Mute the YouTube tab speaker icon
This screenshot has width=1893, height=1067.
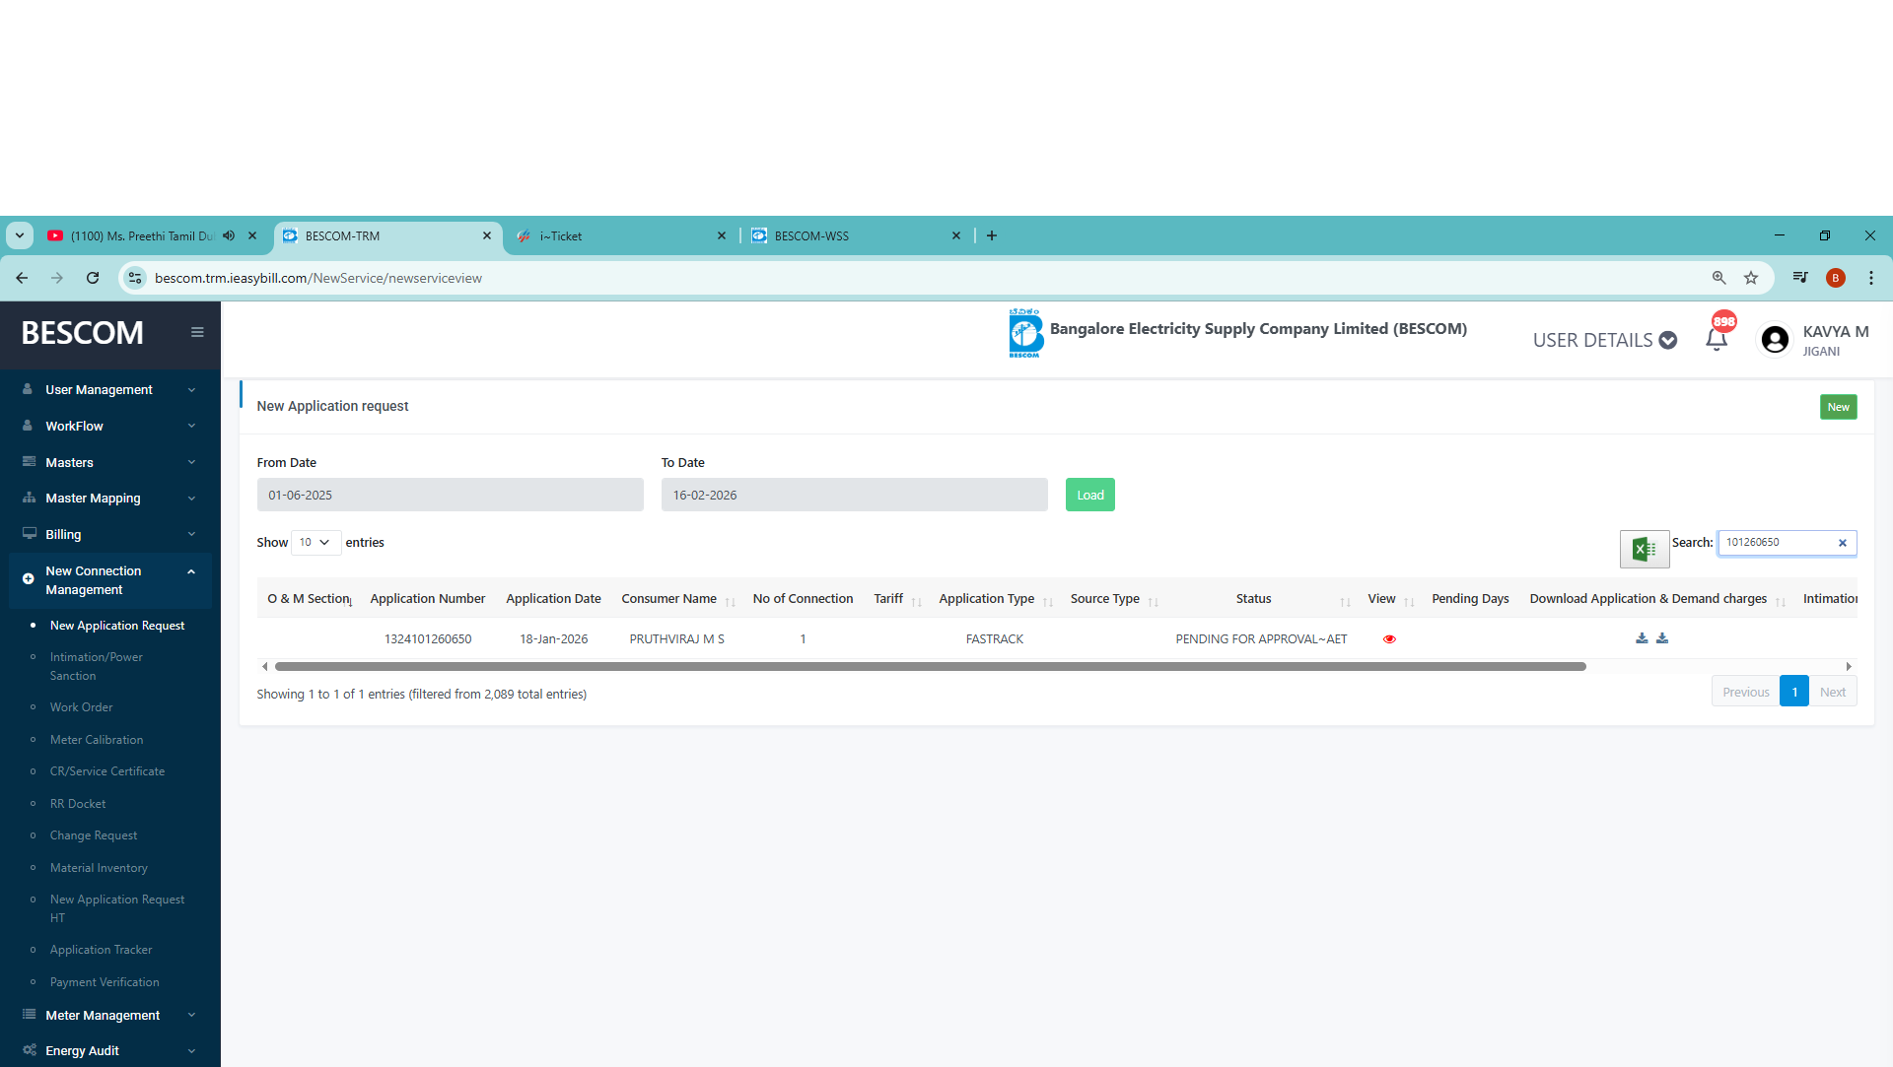pyautogui.click(x=229, y=235)
